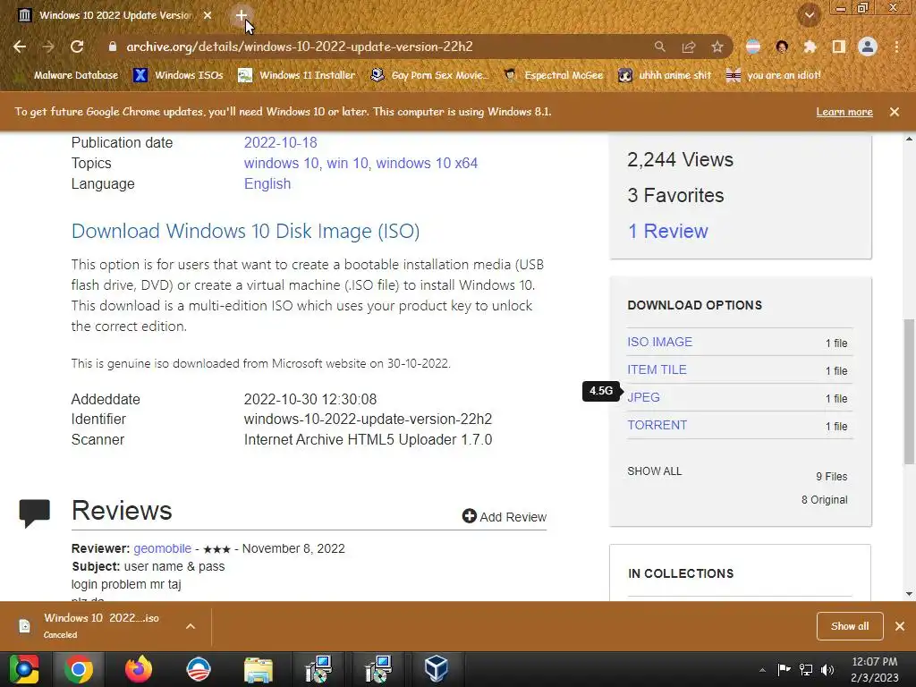Open the 'win 10' topic link
916x687 pixels.
click(x=347, y=163)
